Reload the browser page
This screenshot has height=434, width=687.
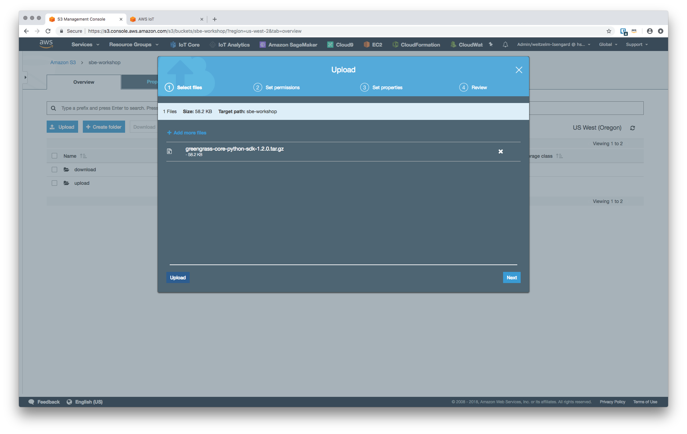(x=48, y=31)
